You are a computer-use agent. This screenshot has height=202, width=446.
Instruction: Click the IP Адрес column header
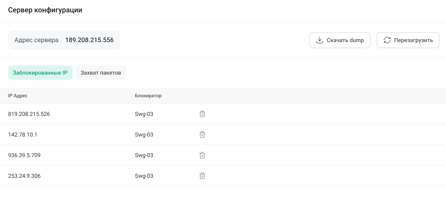[x=18, y=96]
